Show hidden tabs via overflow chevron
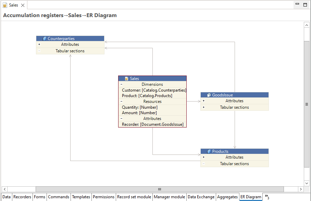This screenshot has height=201, width=311. [267, 197]
